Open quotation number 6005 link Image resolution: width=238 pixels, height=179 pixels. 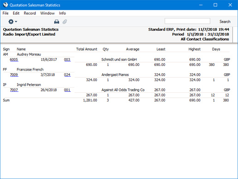(14, 60)
